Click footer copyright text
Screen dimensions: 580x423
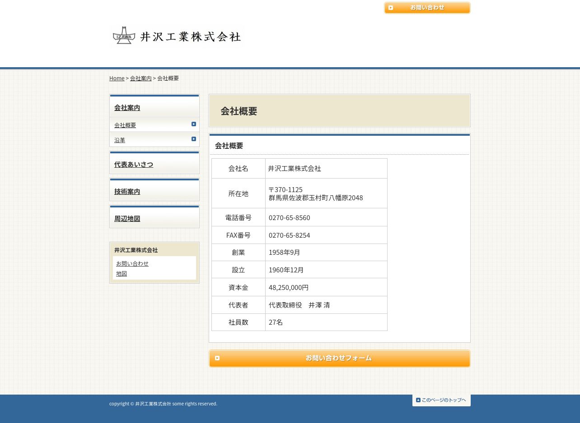coord(163,404)
